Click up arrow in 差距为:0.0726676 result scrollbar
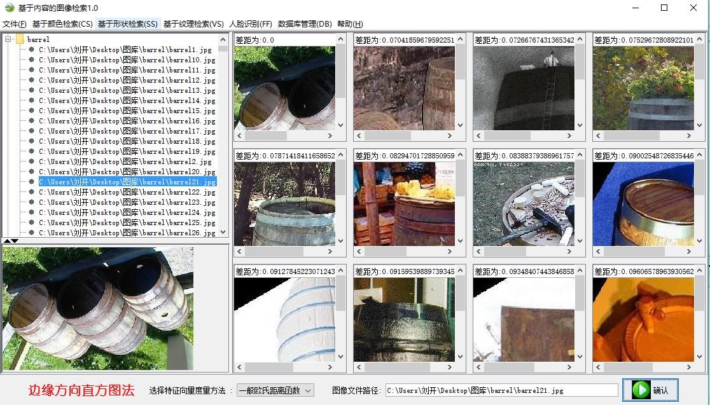Image resolution: width=710 pixels, height=405 pixels. (x=580, y=39)
